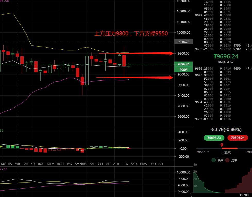Click the ₮9566.71 daily low value
The width and height of the screenshot is (252, 197).
[x=203, y=152]
